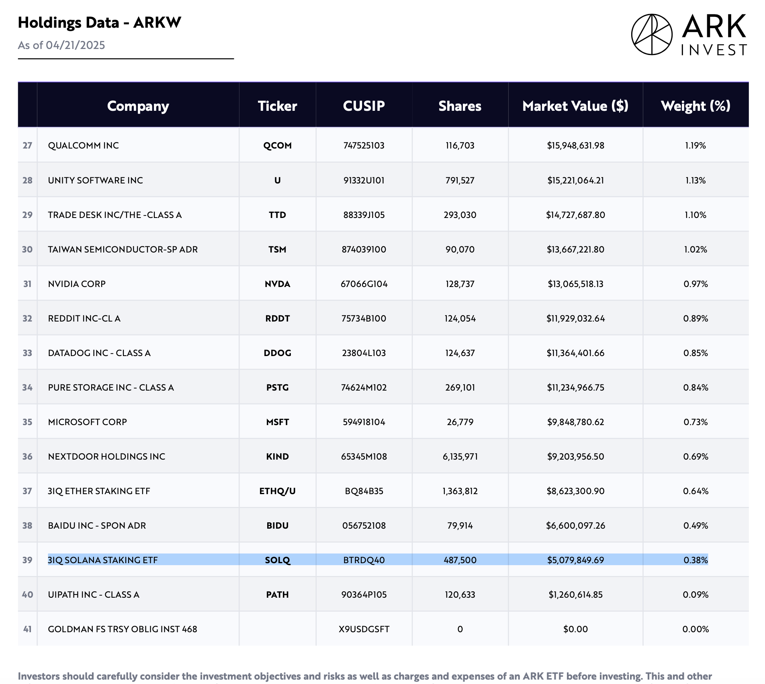Select Reddit's weight value 0.89%
The height and width of the screenshot is (684, 765).
(695, 318)
